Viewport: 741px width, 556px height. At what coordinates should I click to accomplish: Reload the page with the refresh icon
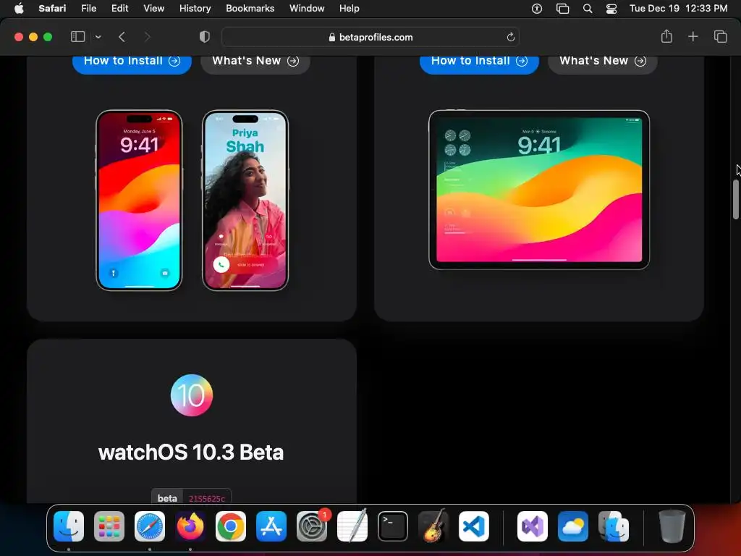pyautogui.click(x=510, y=37)
